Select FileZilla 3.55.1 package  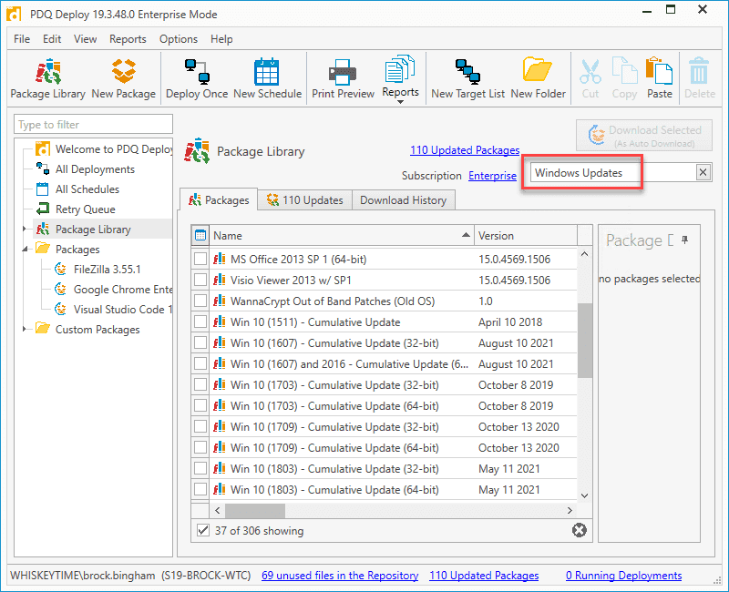[98, 269]
